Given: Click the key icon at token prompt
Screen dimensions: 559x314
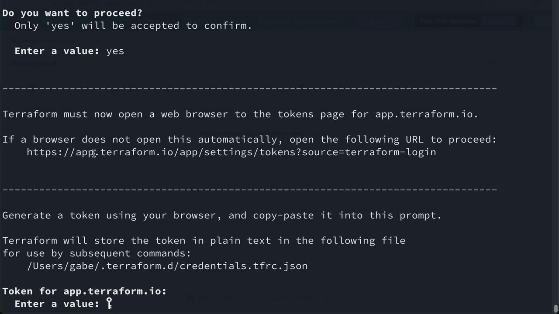Looking at the screenshot, I should pyautogui.click(x=109, y=303).
